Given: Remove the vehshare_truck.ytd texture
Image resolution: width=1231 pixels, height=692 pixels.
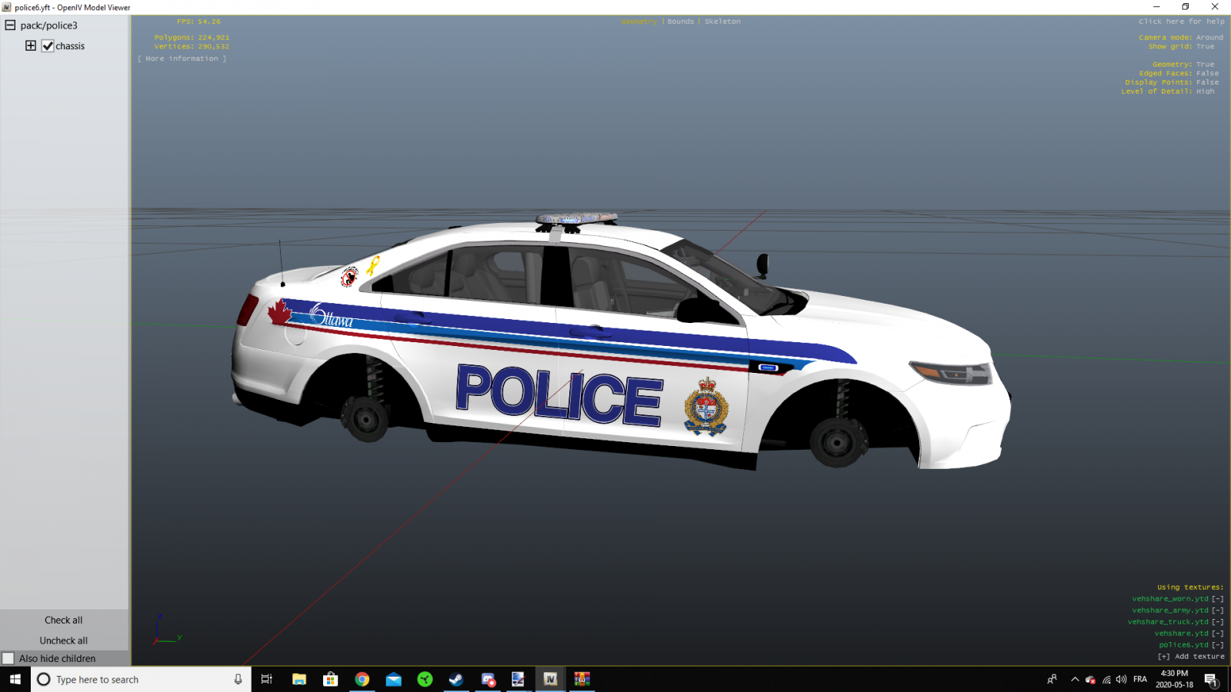Looking at the screenshot, I should (x=1217, y=622).
